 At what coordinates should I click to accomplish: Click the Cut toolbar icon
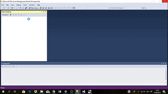click(x=55, y=8)
